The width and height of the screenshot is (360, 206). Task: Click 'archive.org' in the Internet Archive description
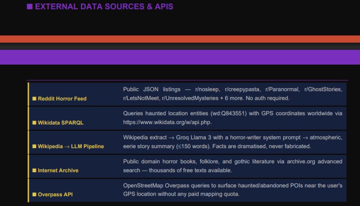pyautogui.click(x=301, y=161)
